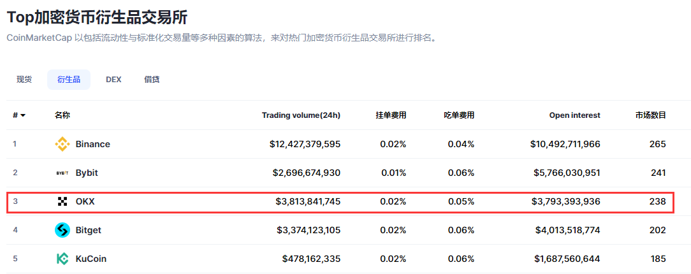Click Bybit market count 241

pos(658,173)
